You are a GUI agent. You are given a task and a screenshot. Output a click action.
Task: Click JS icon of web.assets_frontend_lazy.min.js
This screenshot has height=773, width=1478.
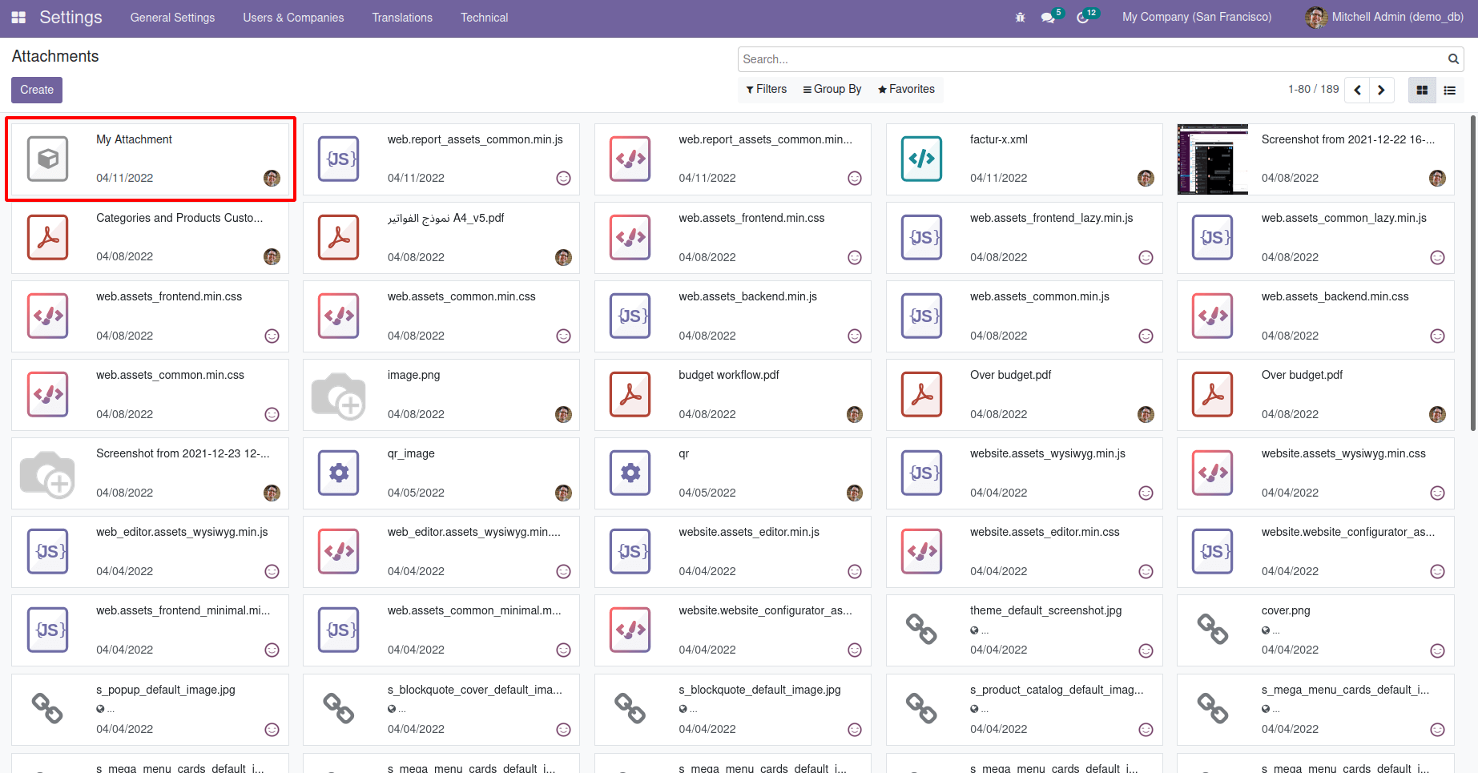pyautogui.click(x=921, y=237)
